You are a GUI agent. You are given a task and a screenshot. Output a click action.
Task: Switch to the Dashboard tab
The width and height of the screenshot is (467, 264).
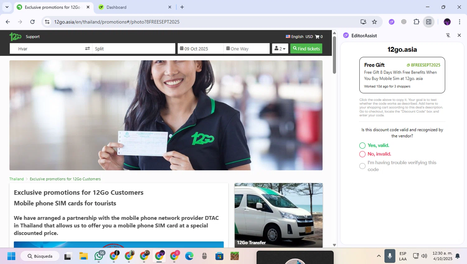[x=134, y=7]
